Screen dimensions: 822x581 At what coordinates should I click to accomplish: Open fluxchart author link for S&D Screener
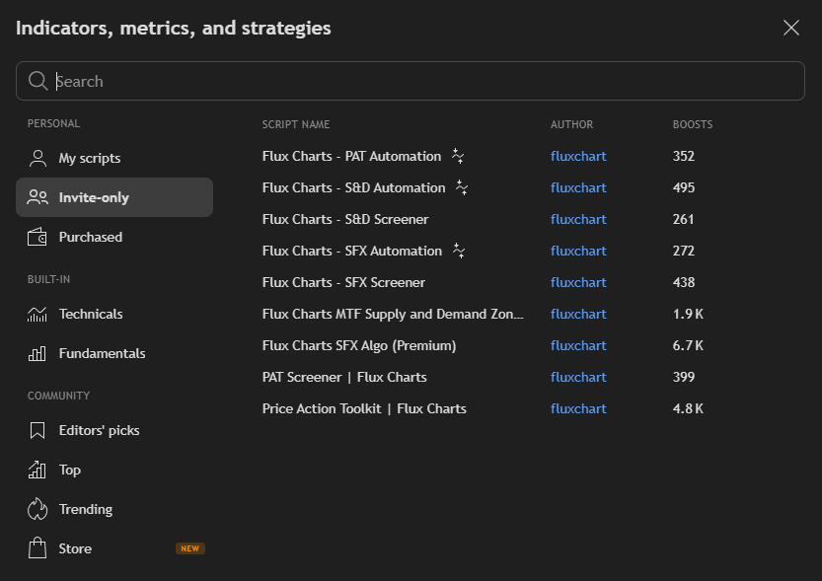[578, 219]
